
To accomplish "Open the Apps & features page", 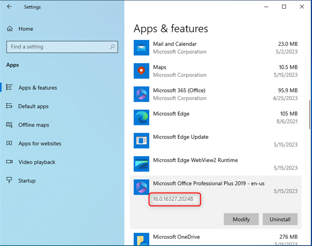I will tap(38, 87).
